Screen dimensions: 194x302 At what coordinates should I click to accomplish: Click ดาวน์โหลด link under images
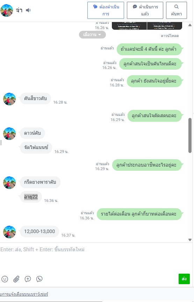coord(170,36)
